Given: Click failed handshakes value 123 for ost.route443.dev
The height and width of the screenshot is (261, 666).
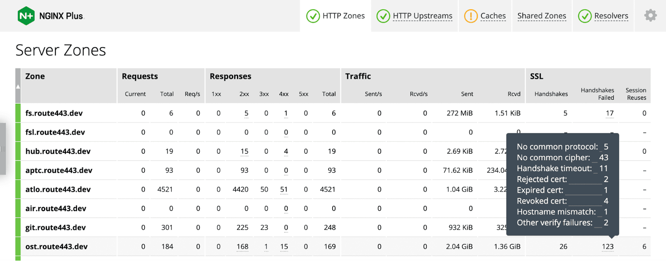Looking at the screenshot, I should click(607, 246).
